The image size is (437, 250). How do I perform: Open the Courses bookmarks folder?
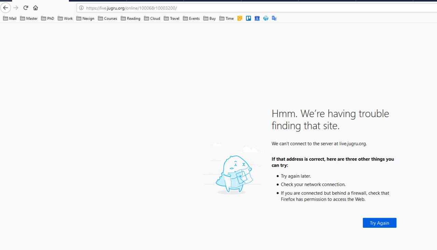108,18
